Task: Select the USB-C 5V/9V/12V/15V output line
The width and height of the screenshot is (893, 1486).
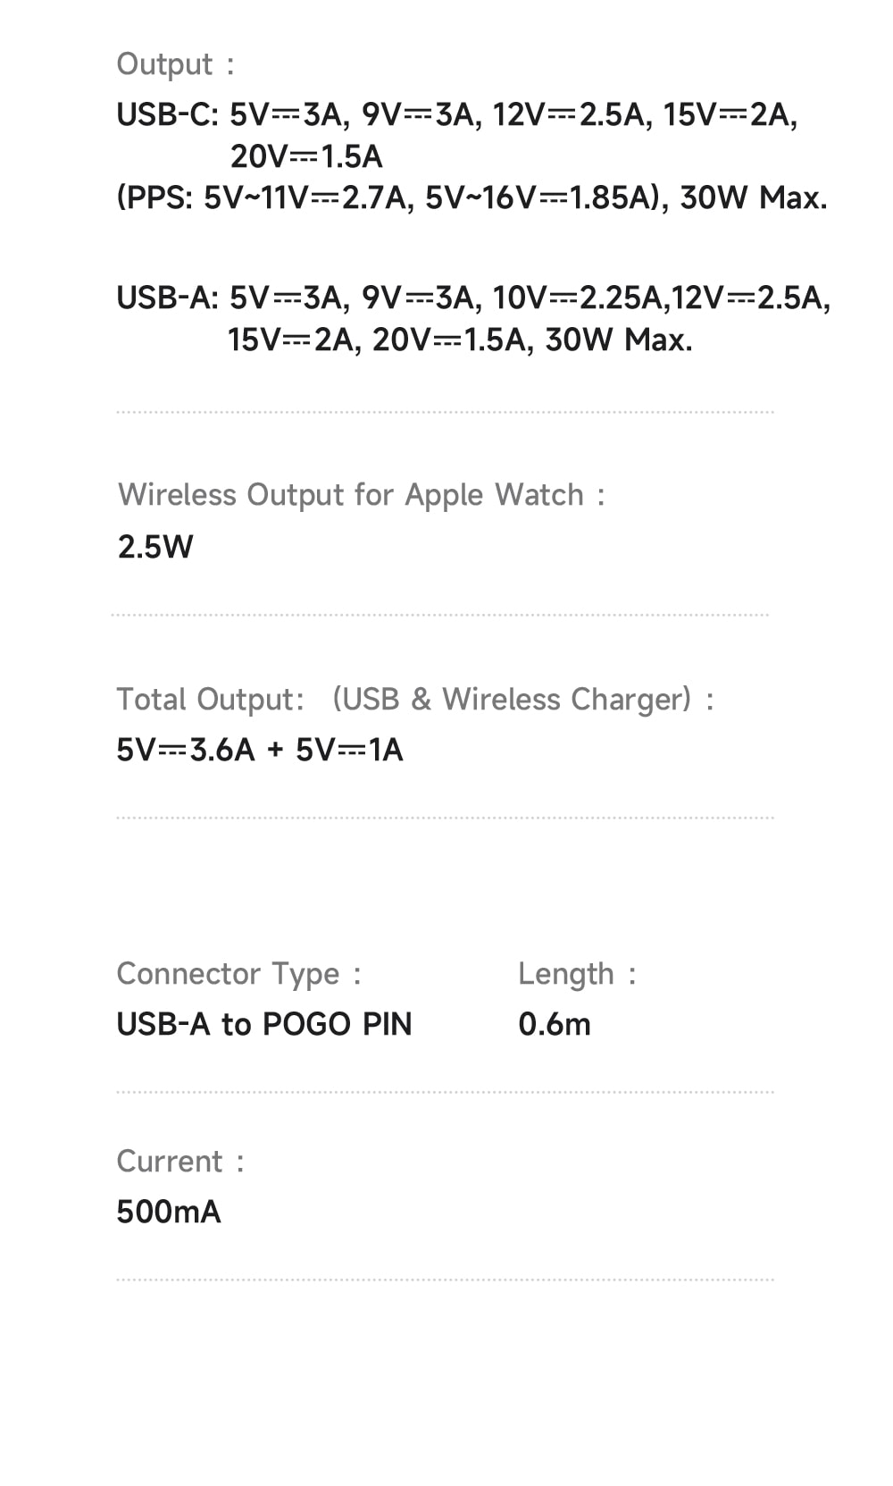Action: point(456,114)
